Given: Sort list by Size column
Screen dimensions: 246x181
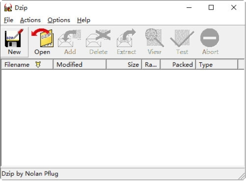Looking at the screenshot, I should click(x=124, y=65).
